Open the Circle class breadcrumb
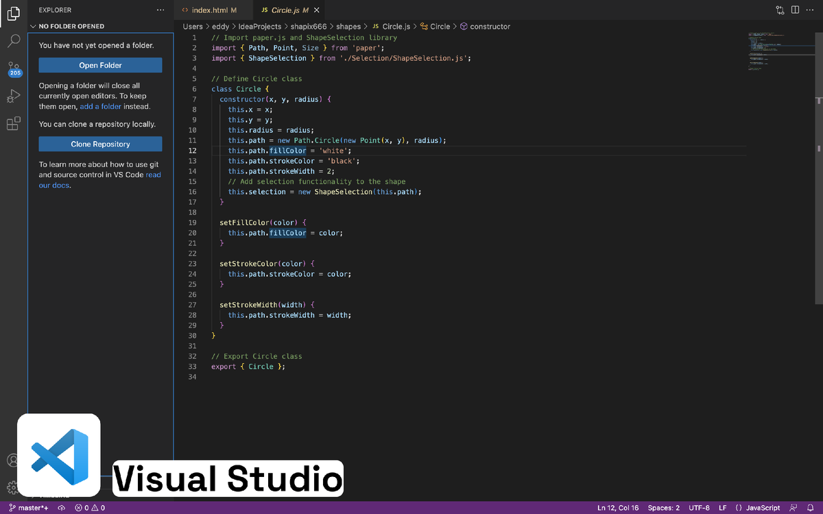The width and height of the screenshot is (823, 514). [435, 26]
